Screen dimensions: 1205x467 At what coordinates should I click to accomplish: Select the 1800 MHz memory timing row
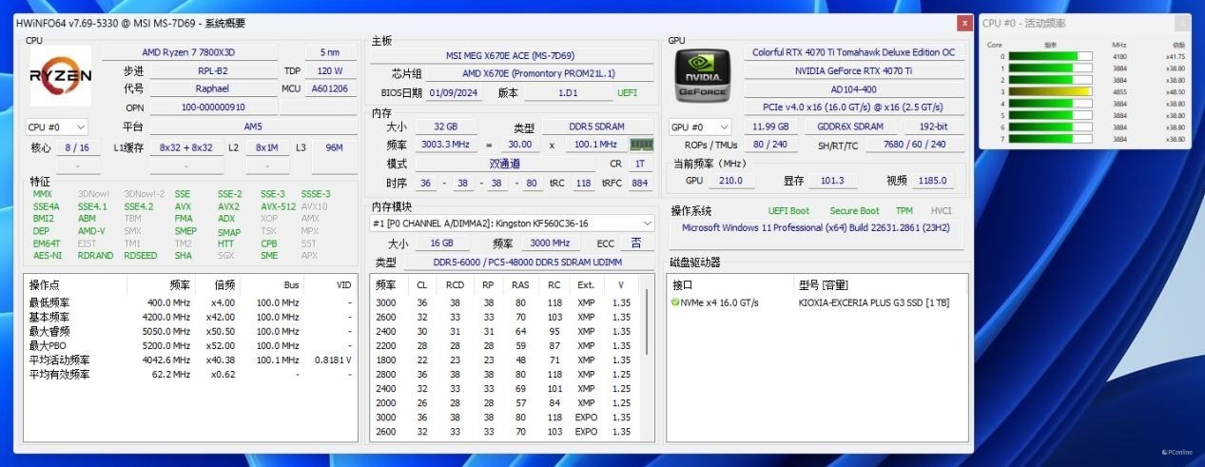(x=507, y=360)
